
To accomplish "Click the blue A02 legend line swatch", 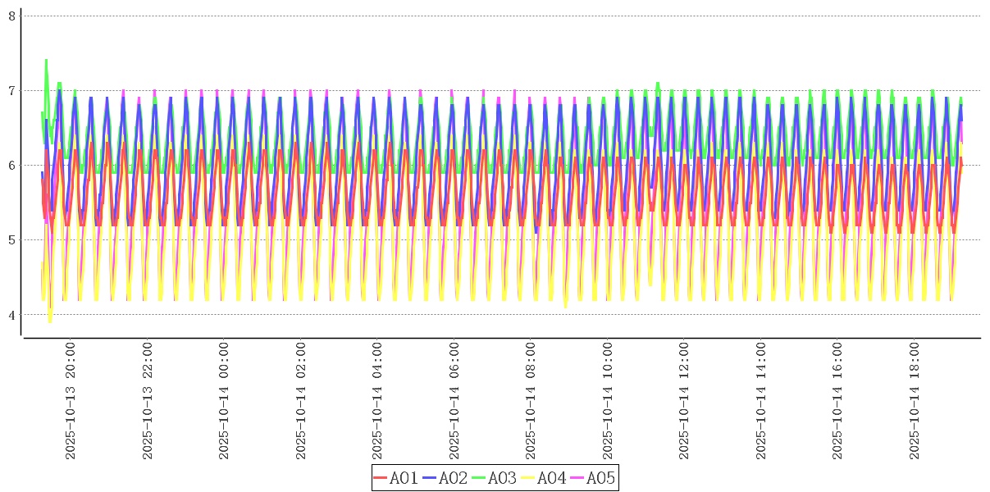I will coord(430,478).
